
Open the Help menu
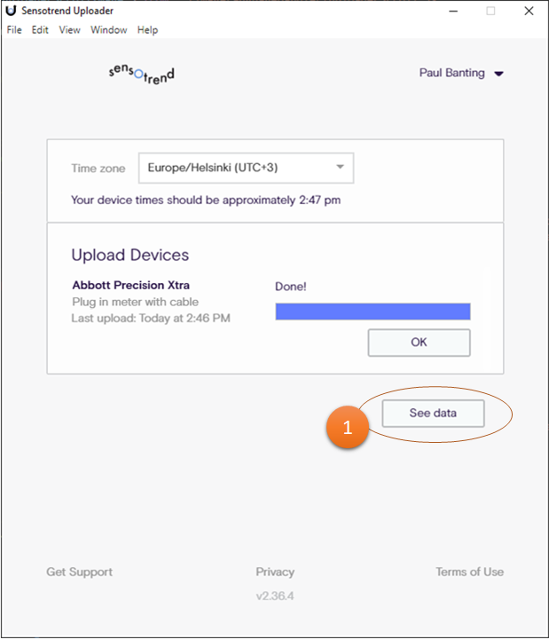pyautogui.click(x=147, y=30)
